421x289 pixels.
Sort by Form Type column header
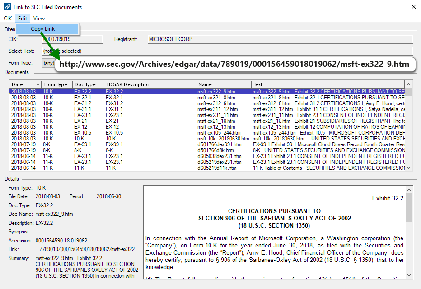(56, 84)
